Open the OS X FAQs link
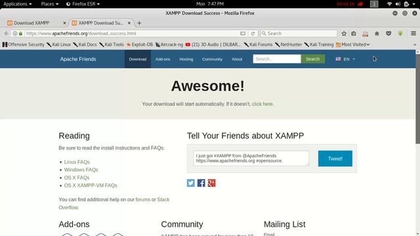 coord(77,178)
